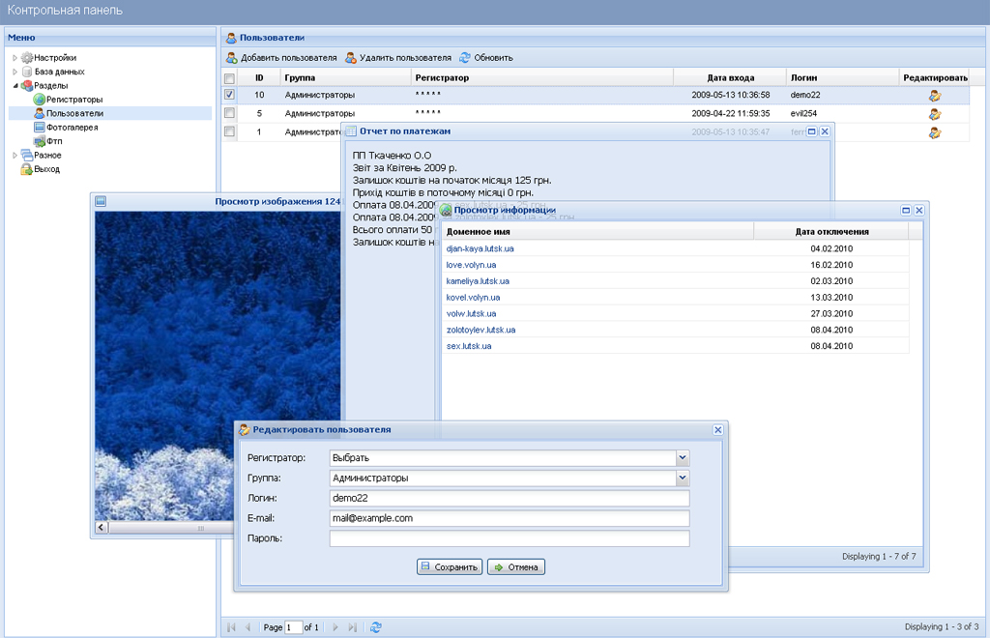The width and height of the screenshot is (990, 638).
Task: Click Add user toolbar button
Action: point(281,57)
